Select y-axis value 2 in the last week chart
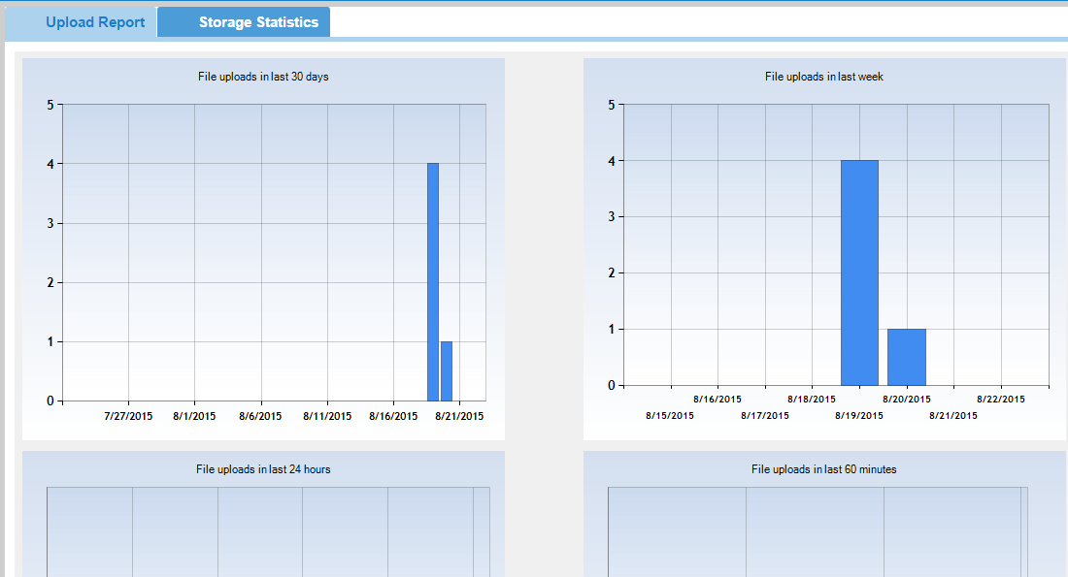This screenshot has width=1068, height=577. 612,273
